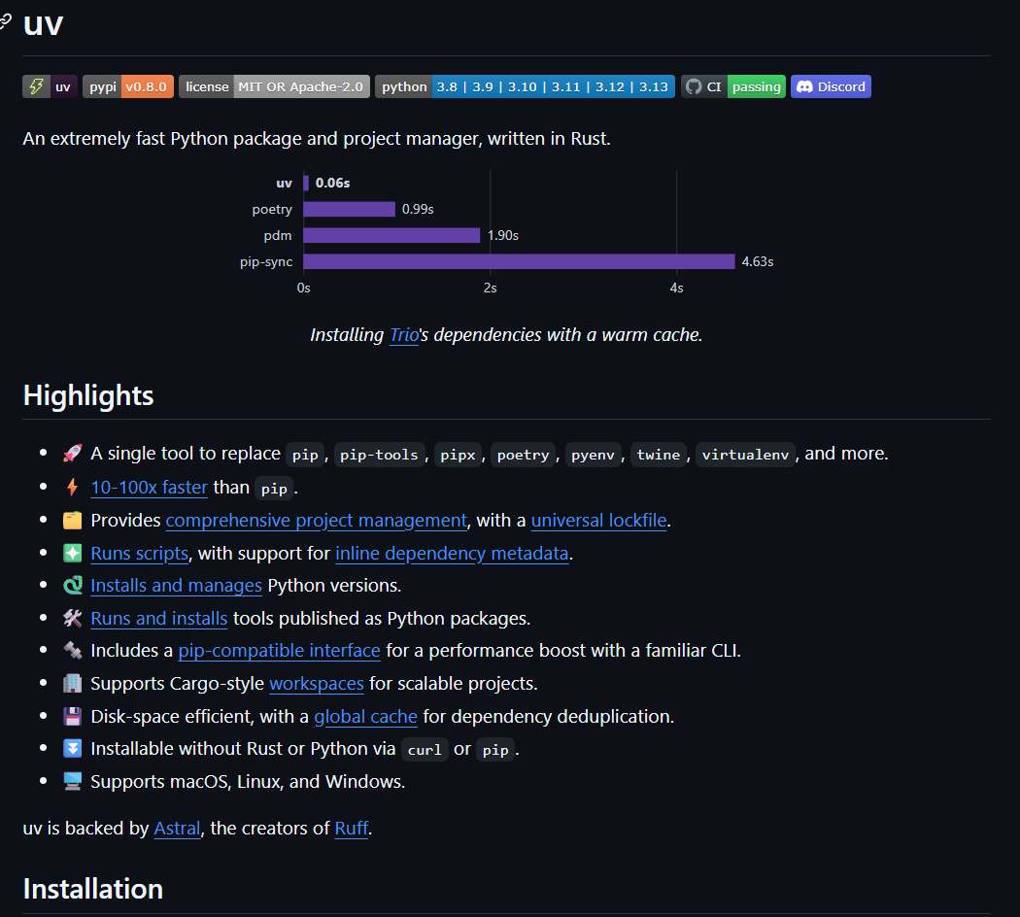Follow the Trio link in the chart caption

404,335
